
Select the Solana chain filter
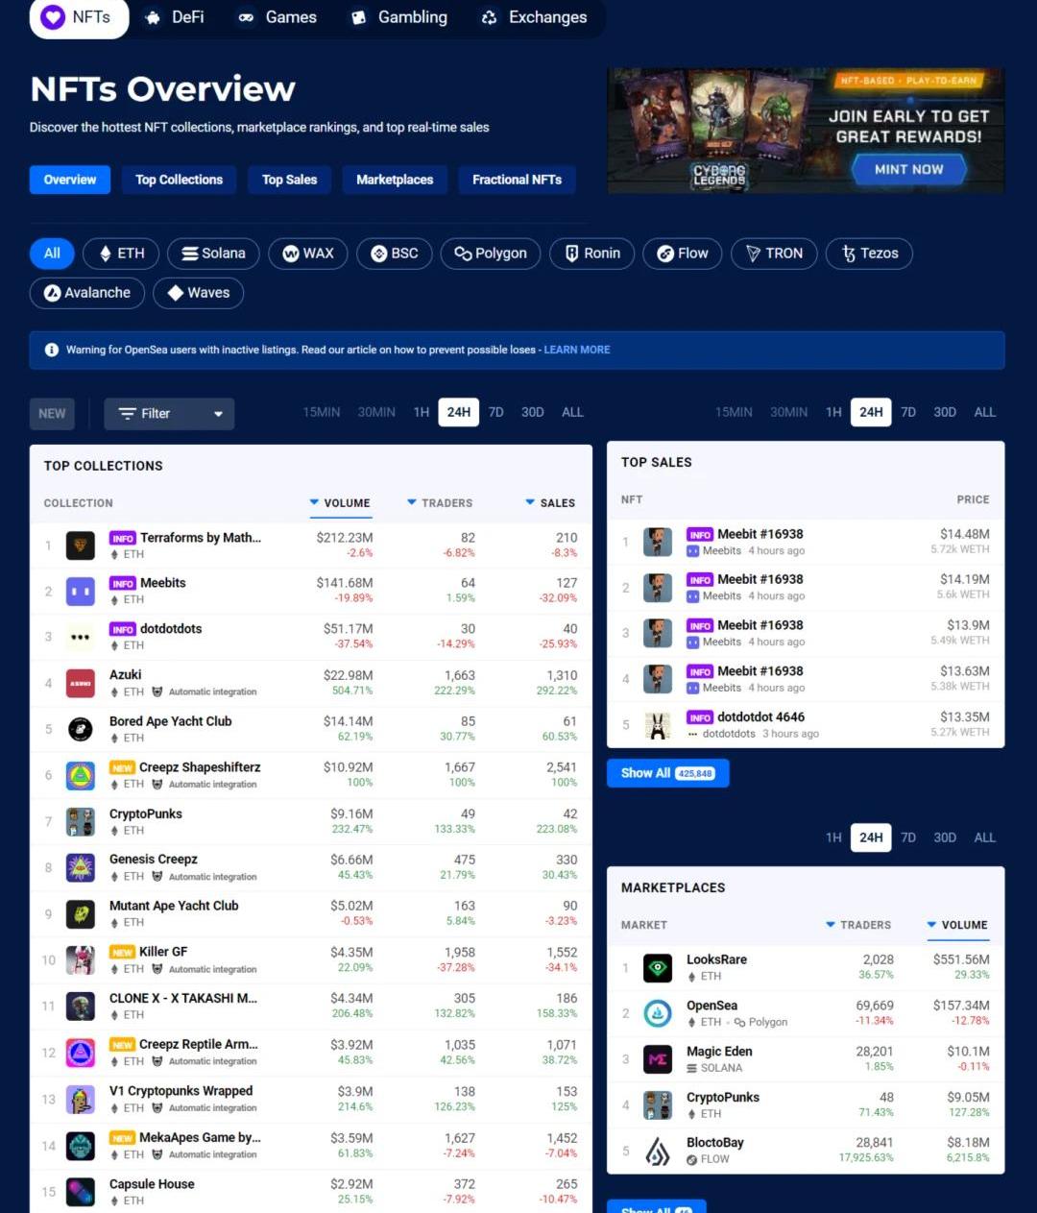(x=213, y=254)
